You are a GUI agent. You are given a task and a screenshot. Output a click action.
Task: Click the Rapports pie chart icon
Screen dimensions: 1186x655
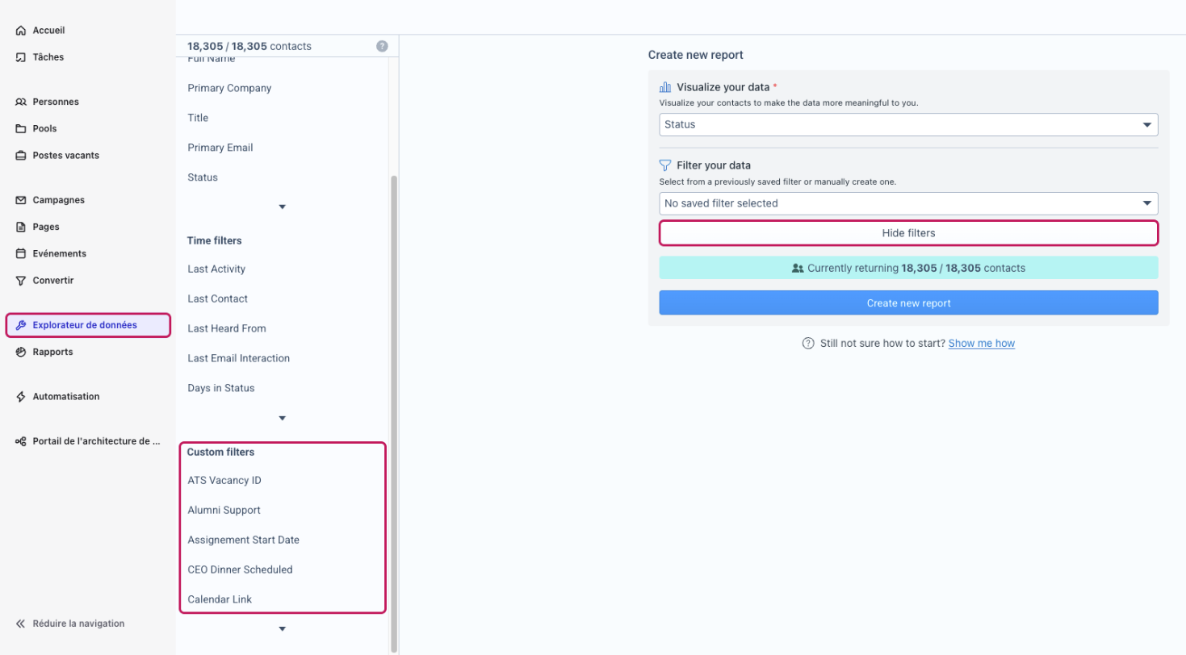click(x=21, y=352)
